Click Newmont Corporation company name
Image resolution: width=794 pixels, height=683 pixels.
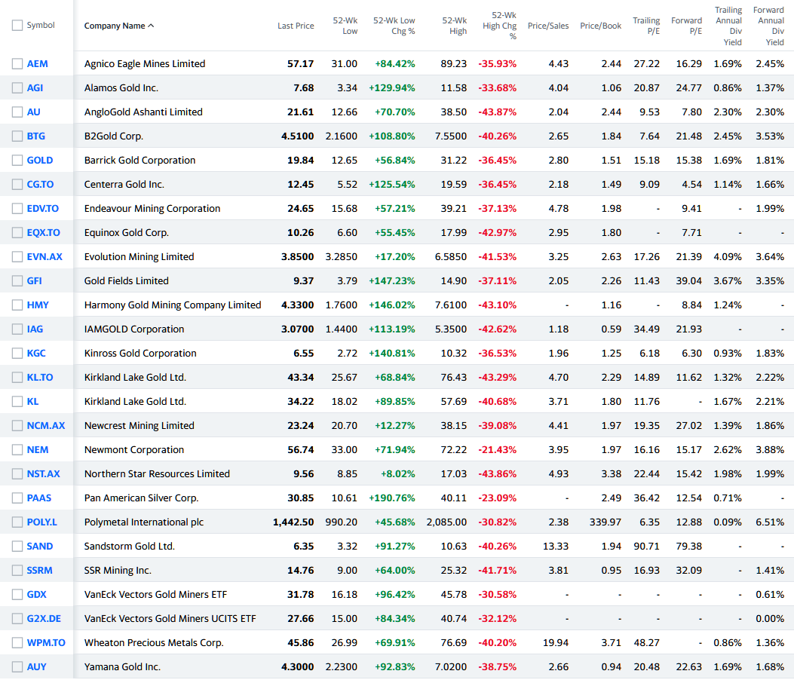pyautogui.click(x=134, y=449)
